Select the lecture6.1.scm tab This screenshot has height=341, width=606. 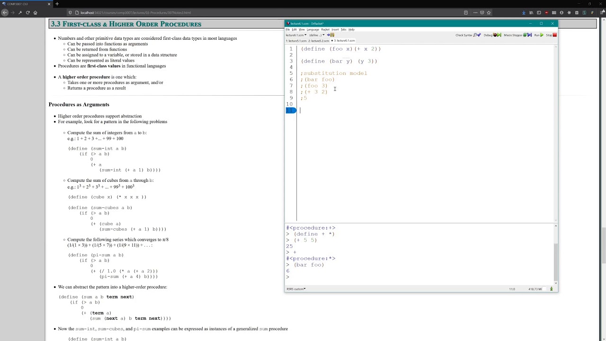pyautogui.click(x=343, y=41)
